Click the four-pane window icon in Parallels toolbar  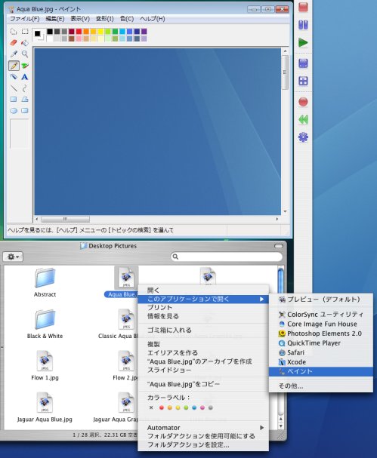pos(303,81)
